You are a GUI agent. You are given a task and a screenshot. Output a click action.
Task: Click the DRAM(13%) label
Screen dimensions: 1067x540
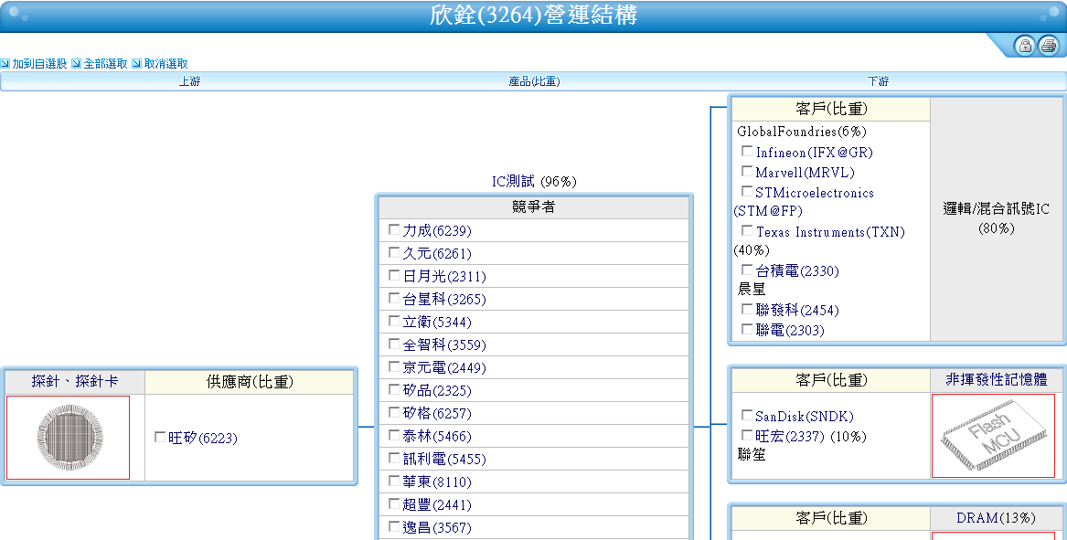(997, 517)
